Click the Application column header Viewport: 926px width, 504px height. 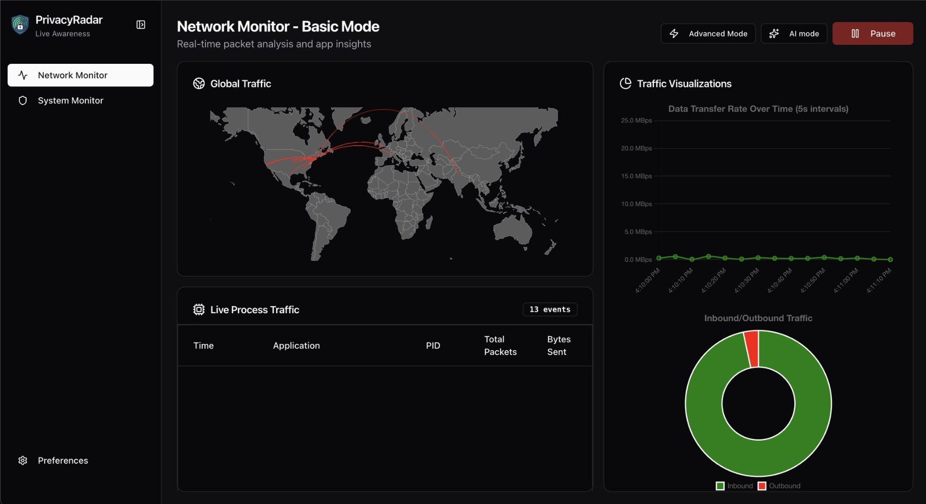(296, 346)
